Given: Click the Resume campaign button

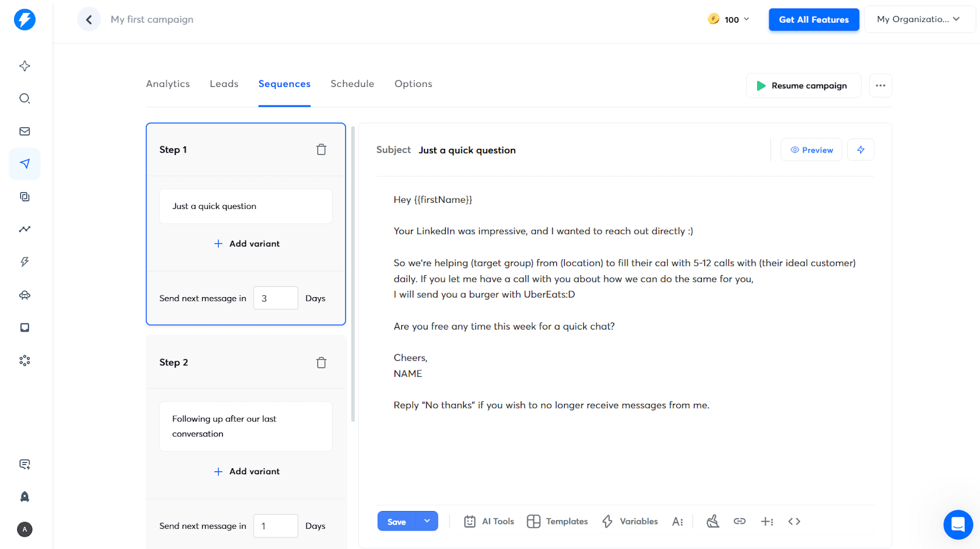Looking at the screenshot, I should [x=803, y=86].
